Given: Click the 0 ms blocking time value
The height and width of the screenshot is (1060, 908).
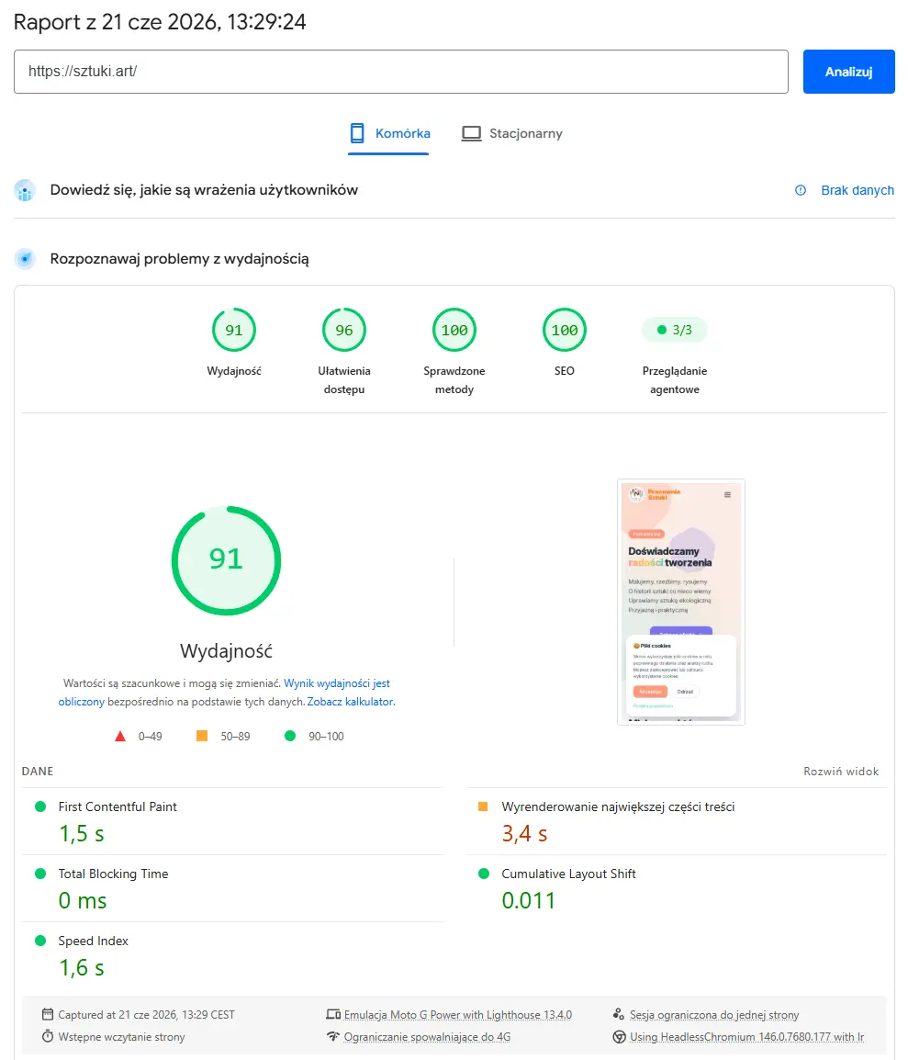Looking at the screenshot, I should coord(83,900).
